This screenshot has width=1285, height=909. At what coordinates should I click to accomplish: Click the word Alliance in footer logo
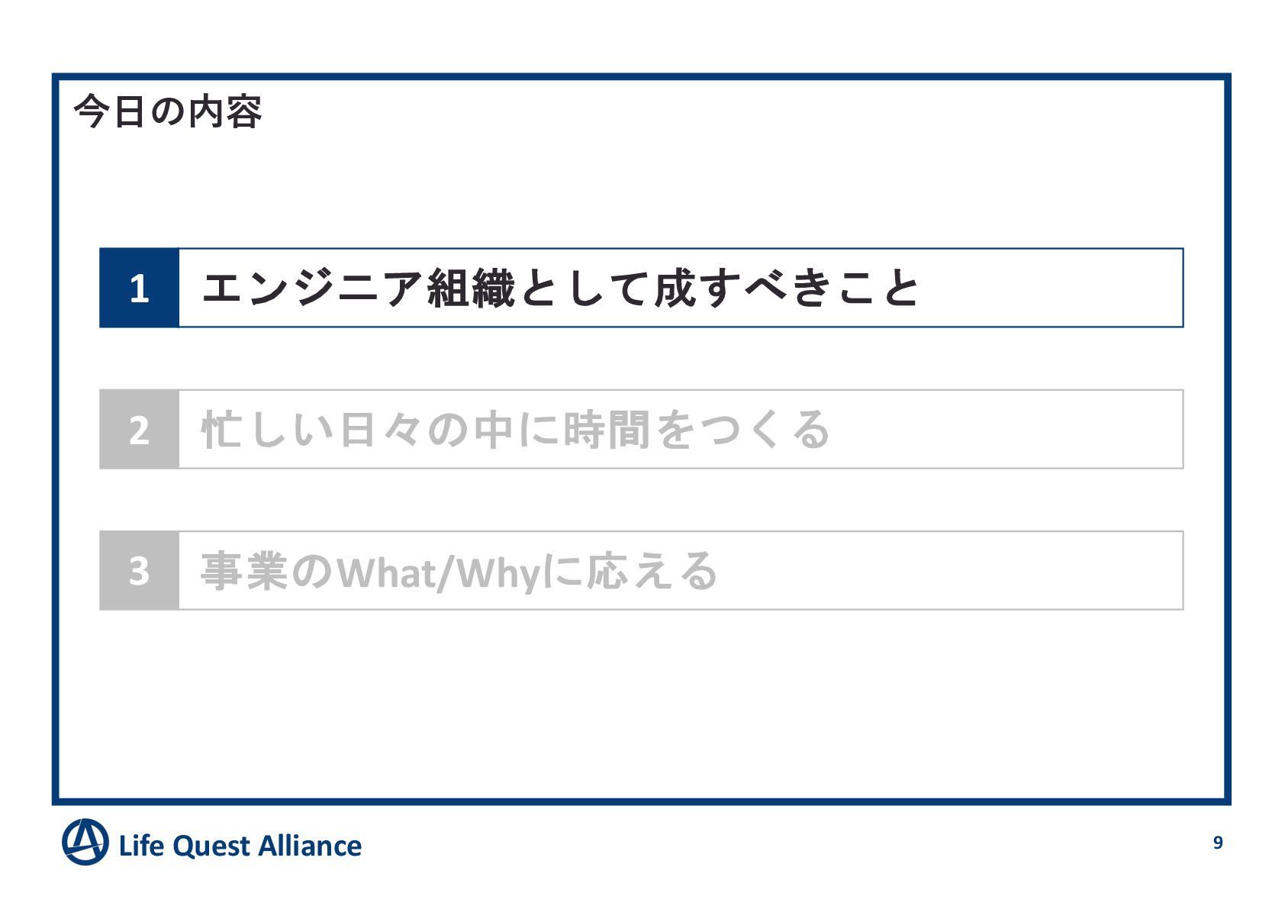pos(310,846)
